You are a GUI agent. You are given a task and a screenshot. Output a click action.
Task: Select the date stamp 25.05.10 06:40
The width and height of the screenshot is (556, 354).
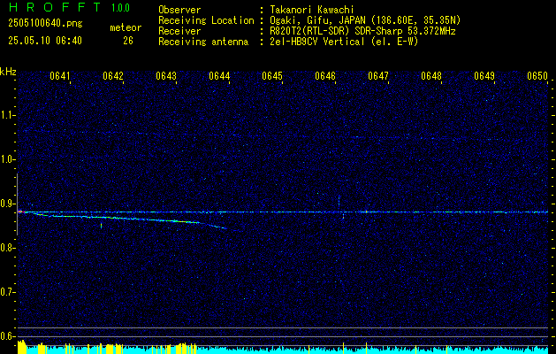(45, 41)
